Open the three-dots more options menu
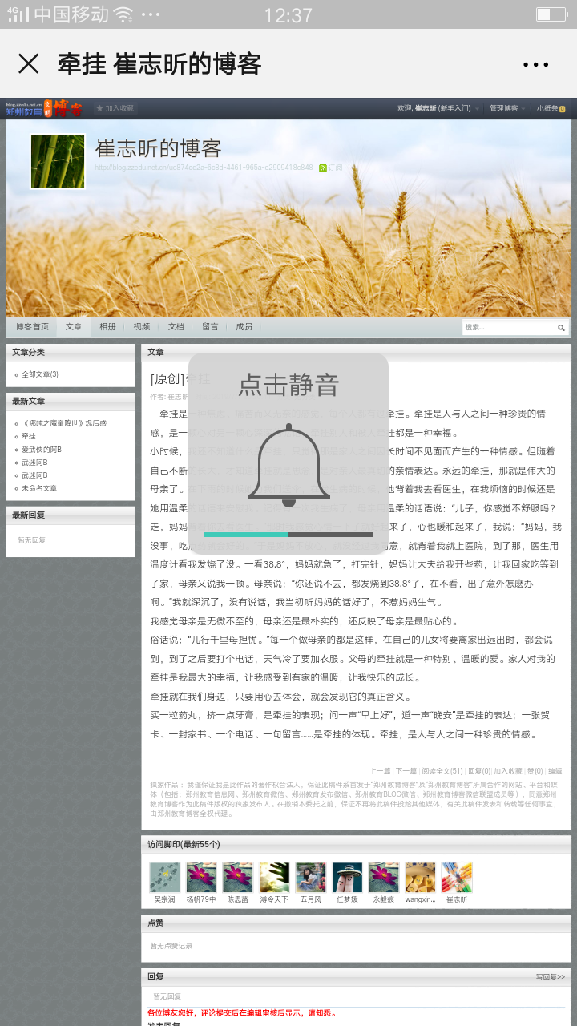 pyautogui.click(x=535, y=64)
